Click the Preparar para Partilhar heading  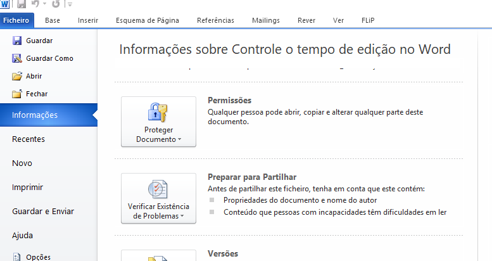tap(252, 177)
